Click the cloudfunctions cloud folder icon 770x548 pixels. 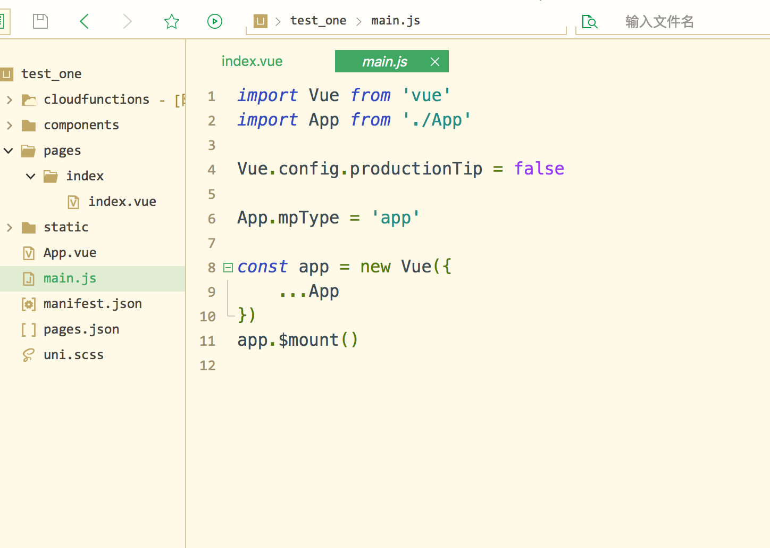(29, 100)
